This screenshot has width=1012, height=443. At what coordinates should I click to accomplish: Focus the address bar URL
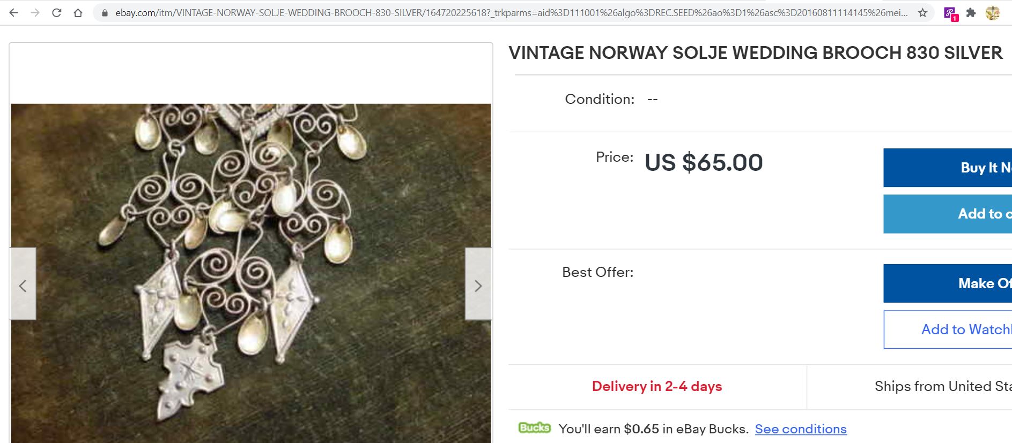509,13
